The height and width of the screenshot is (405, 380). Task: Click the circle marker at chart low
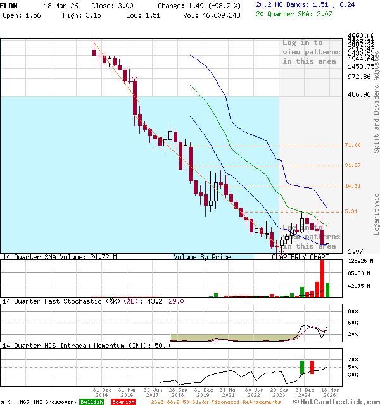[281, 252]
